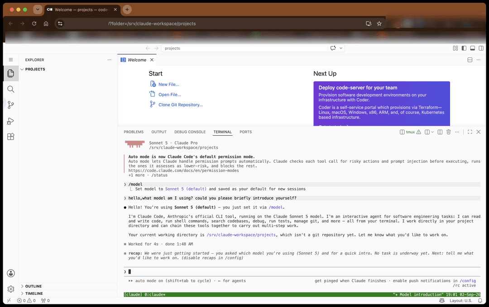The height and width of the screenshot is (307, 489).
Task: Open the Source Control view
Action: [10, 105]
